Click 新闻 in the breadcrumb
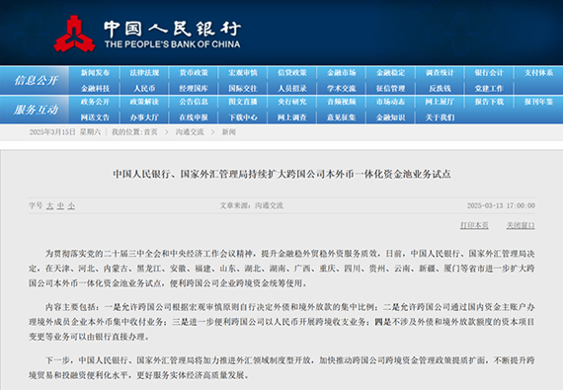The width and height of the screenshot is (563, 390). pyautogui.click(x=229, y=132)
